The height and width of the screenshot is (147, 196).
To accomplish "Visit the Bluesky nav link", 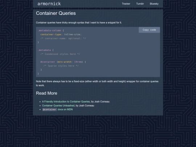I will [154, 4].
